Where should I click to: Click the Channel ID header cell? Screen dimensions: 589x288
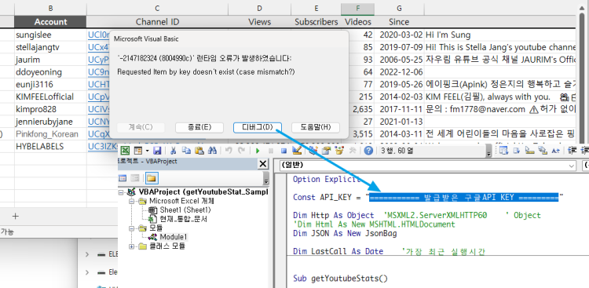click(157, 22)
